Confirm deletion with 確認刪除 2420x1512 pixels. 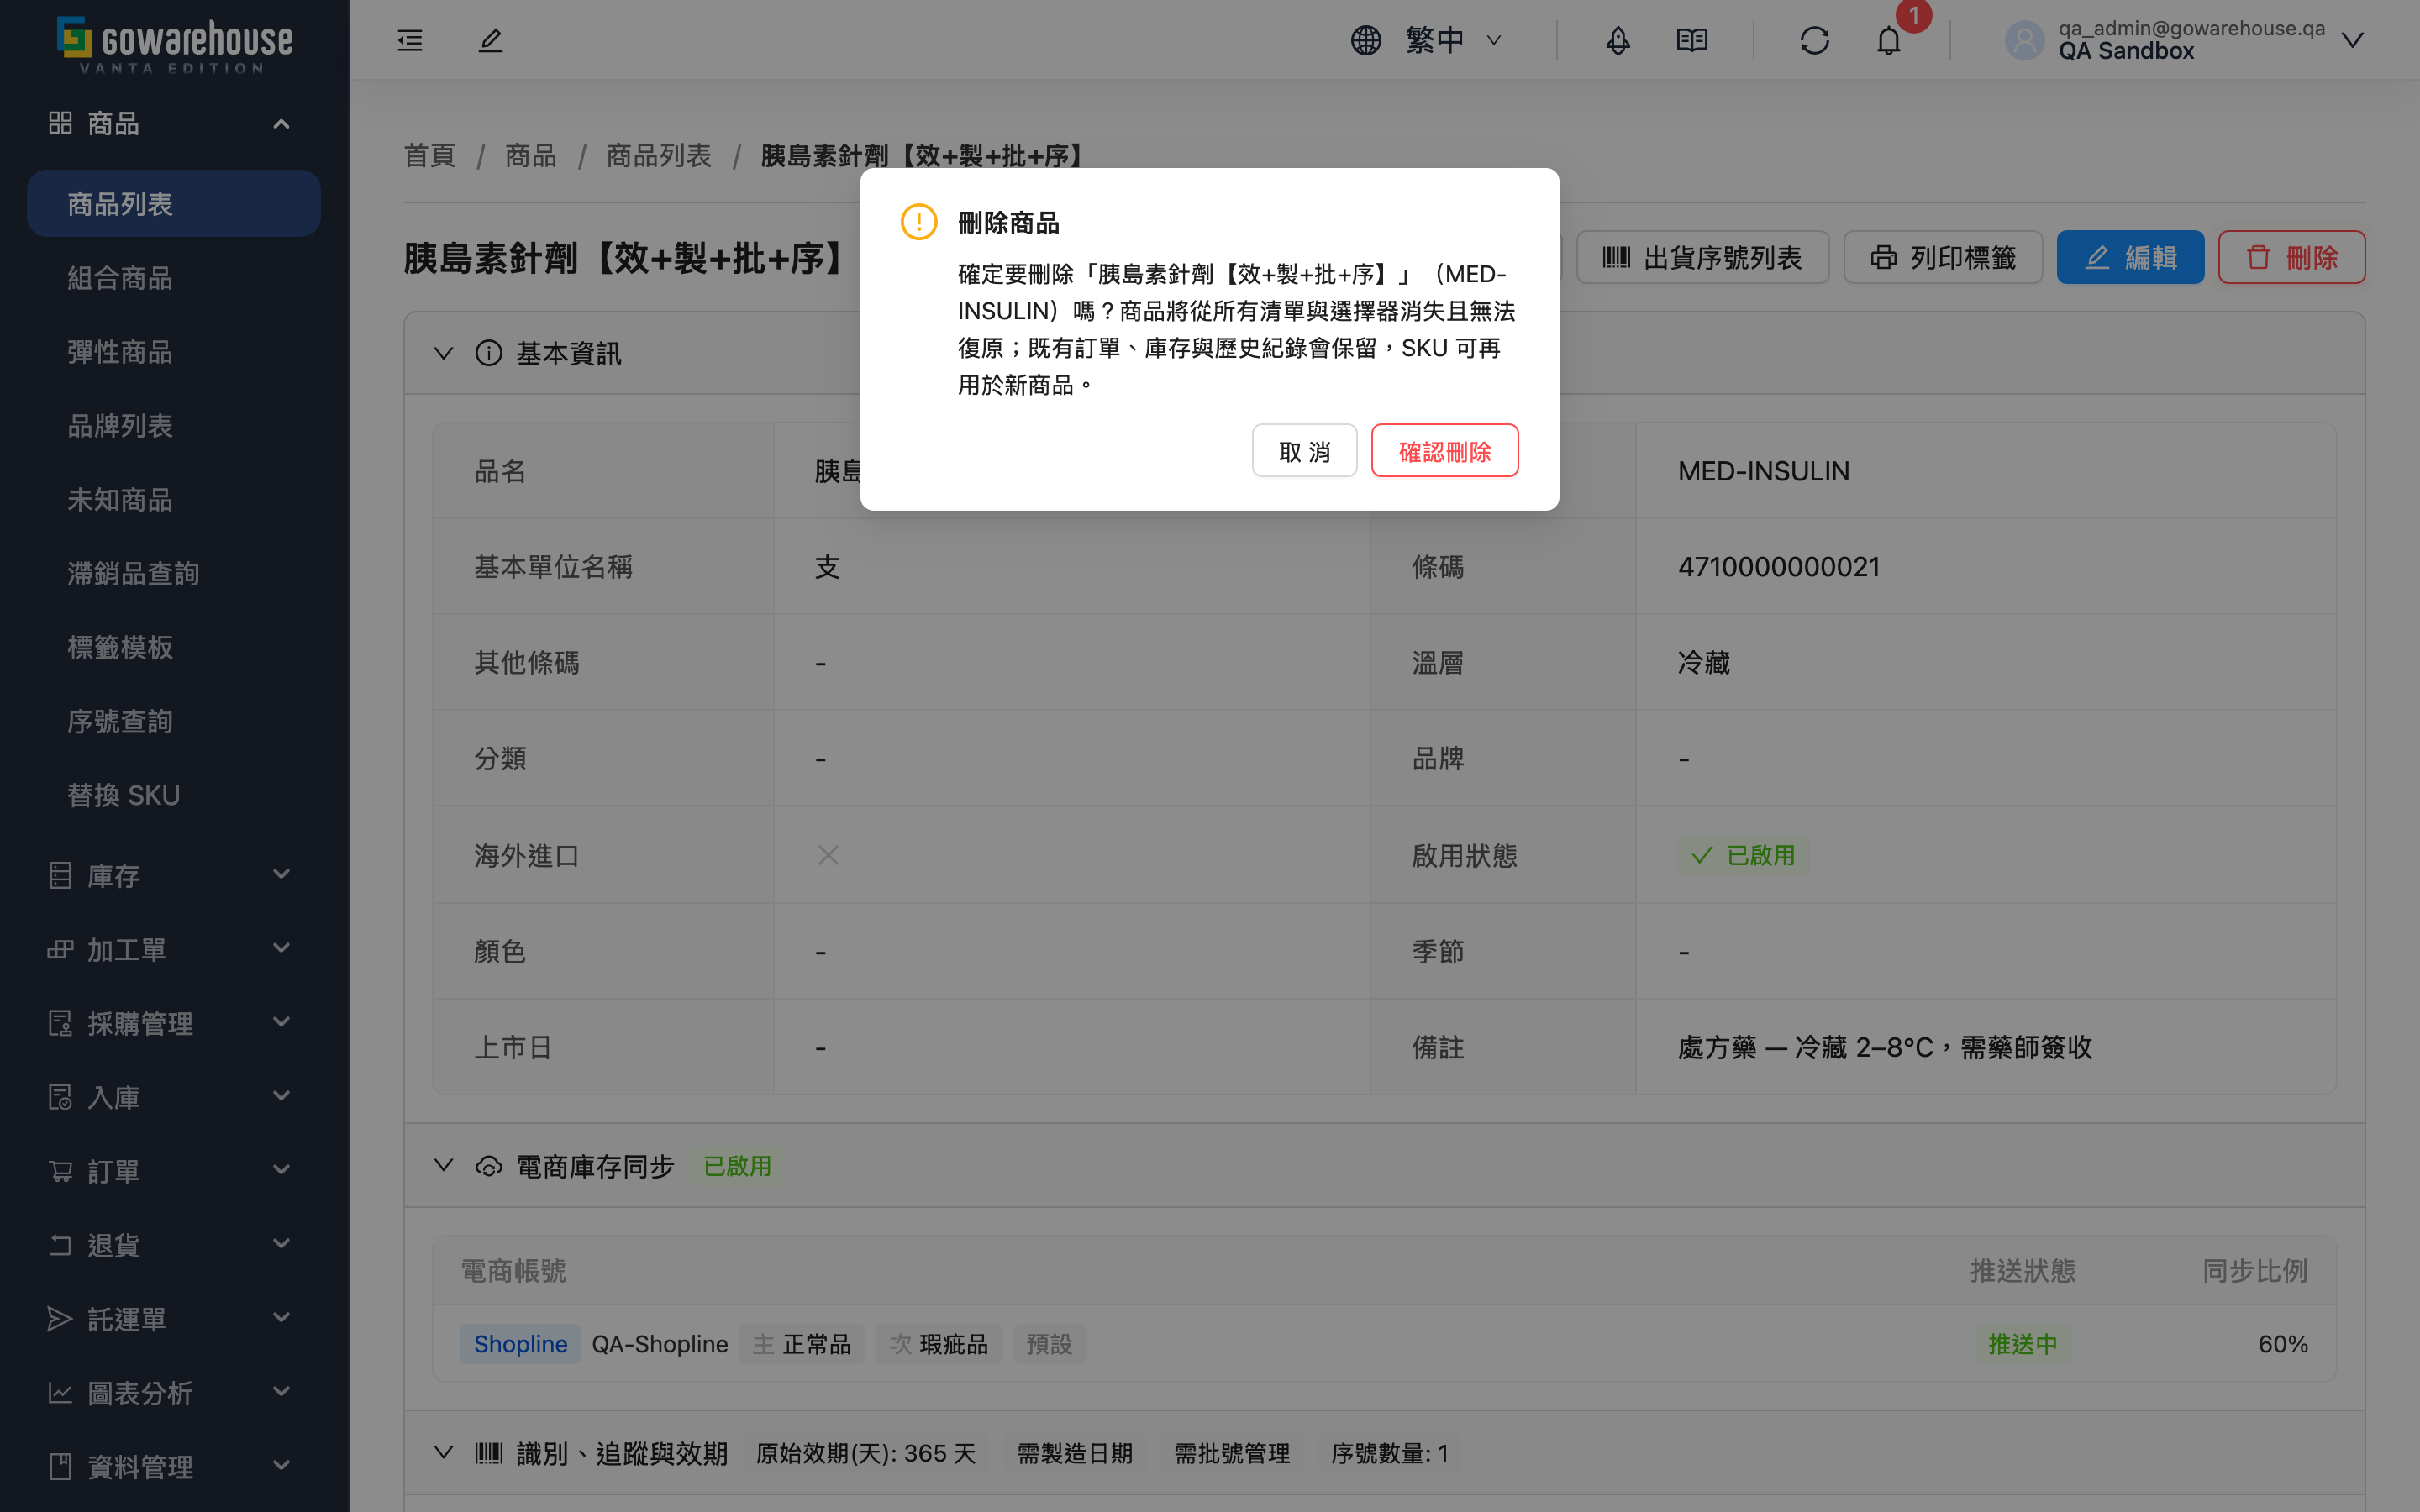[x=1445, y=451]
